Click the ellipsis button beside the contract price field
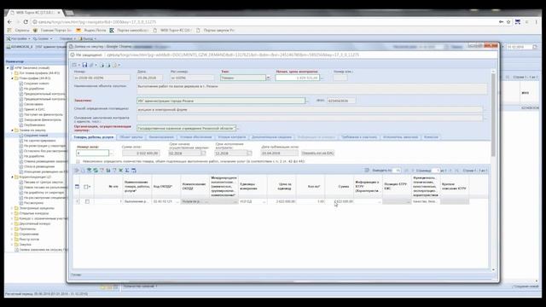Image resolution: width=546 pixels, height=307 pixels. pyautogui.click(x=322, y=78)
